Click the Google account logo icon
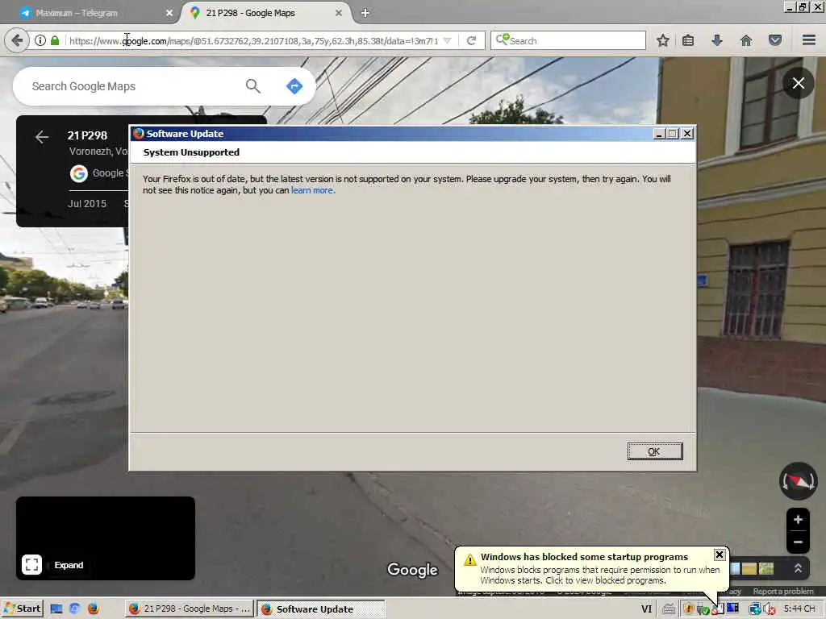This screenshot has width=826, height=619. (x=79, y=173)
